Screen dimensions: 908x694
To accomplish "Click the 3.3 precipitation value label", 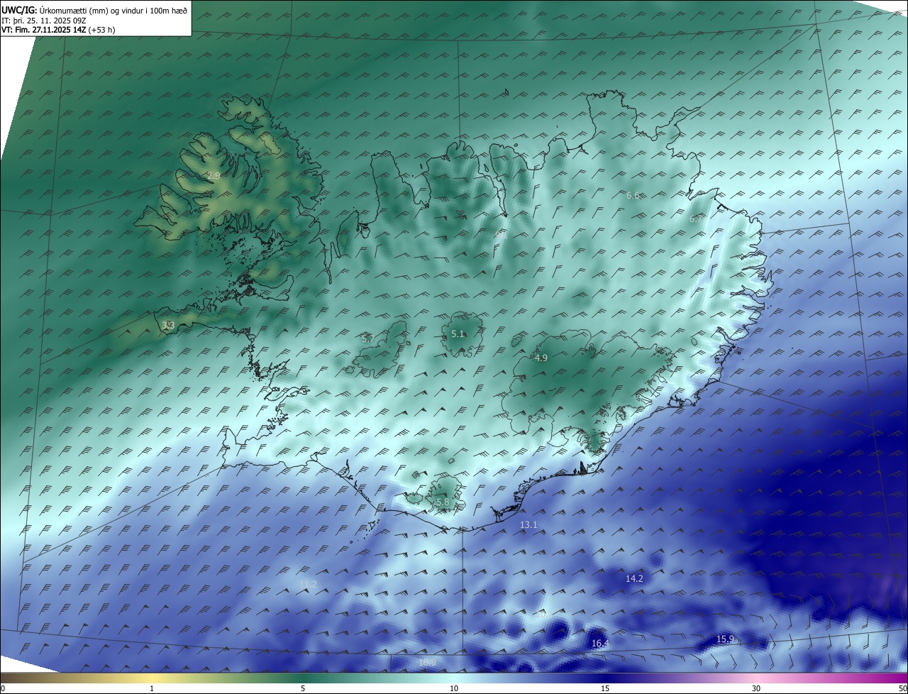I will point(168,325).
